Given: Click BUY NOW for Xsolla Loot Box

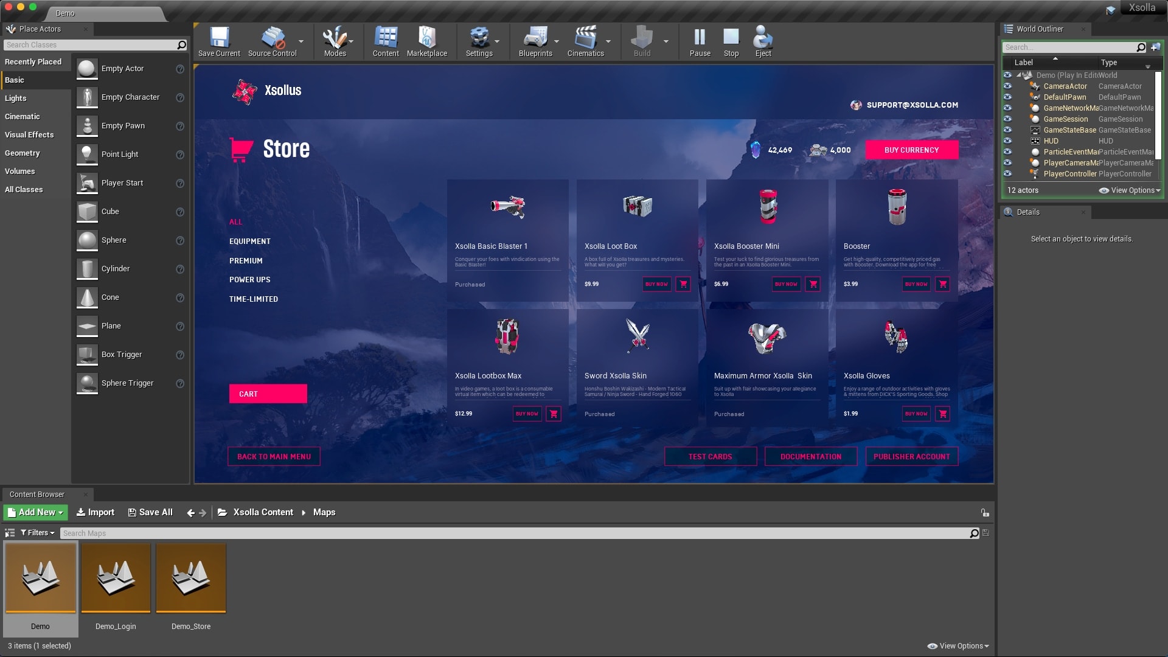Looking at the screenshot, I should tap(656, 283).
